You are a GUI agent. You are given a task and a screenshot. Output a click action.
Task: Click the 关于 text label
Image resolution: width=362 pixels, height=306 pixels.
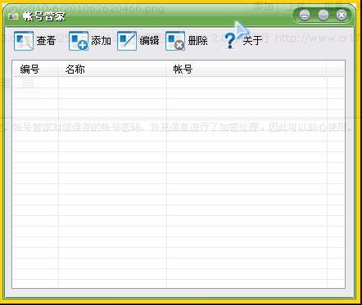click(x=252, y=41)
